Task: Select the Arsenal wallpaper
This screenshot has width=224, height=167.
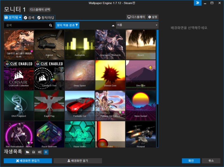Action: coord(49,45)
